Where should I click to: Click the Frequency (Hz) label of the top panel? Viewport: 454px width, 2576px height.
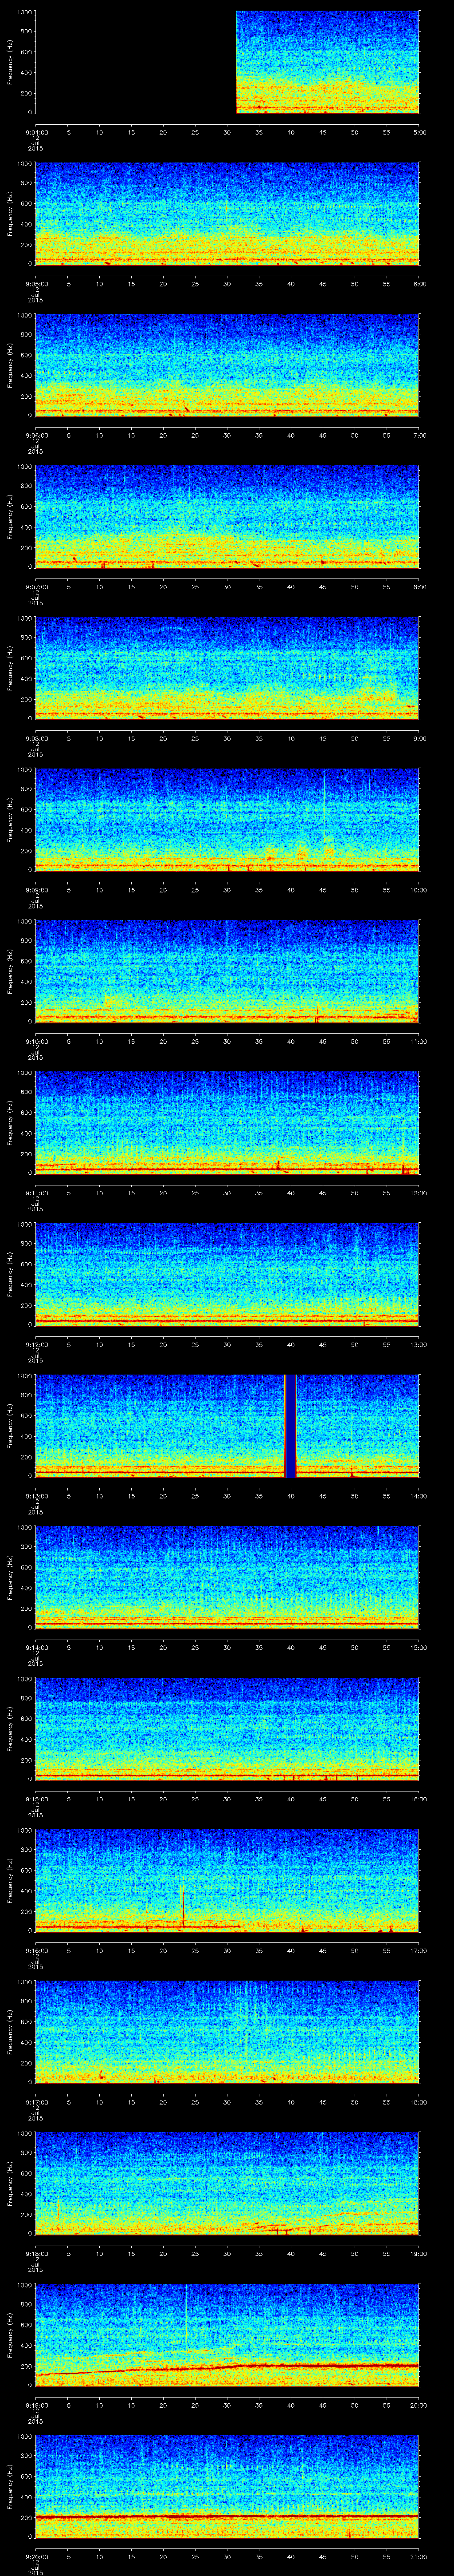(11, 62)
